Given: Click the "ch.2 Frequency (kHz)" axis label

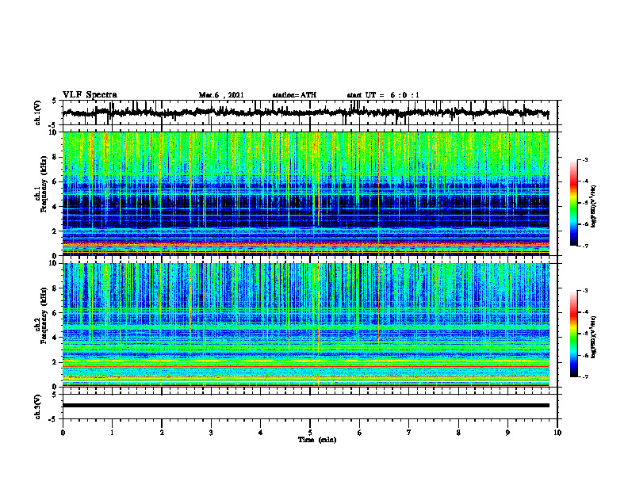Looking at the screenshot, I should coord(41,315).
